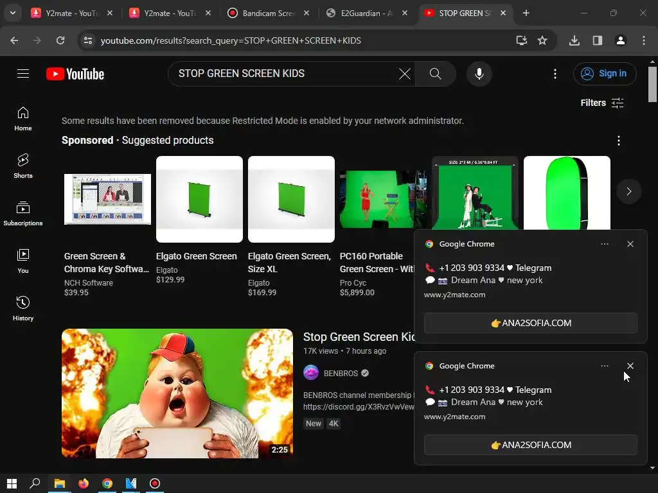Open Bandicam recorder from the taskbar
Image resolution: width=658 pixels, height=493 pixels.
point(155,483)
